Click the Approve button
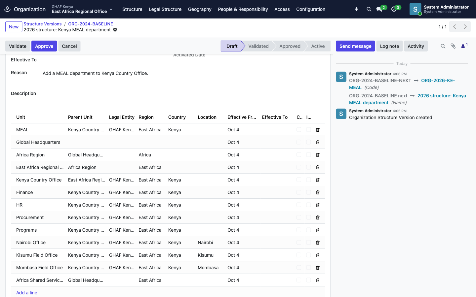The width and height of the screenshot is (476, 297). point(44,46)
